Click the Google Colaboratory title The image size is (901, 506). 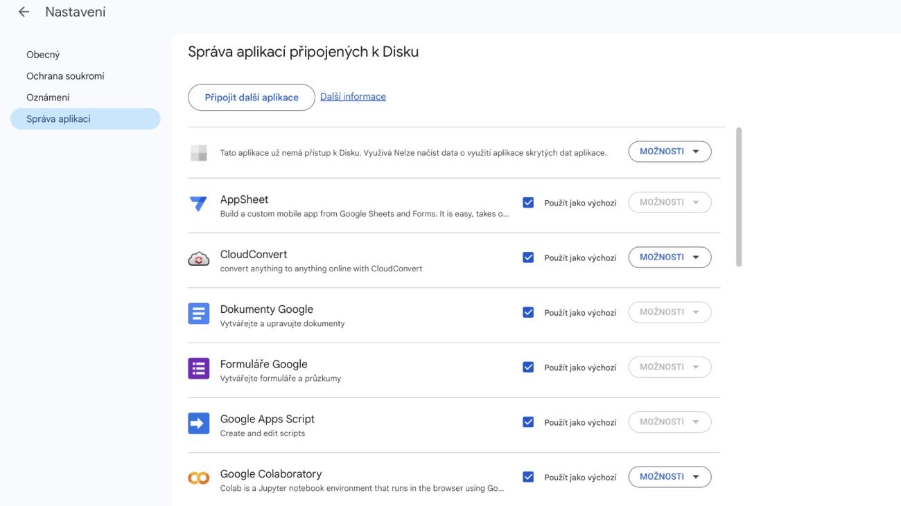tap(271, 473)
